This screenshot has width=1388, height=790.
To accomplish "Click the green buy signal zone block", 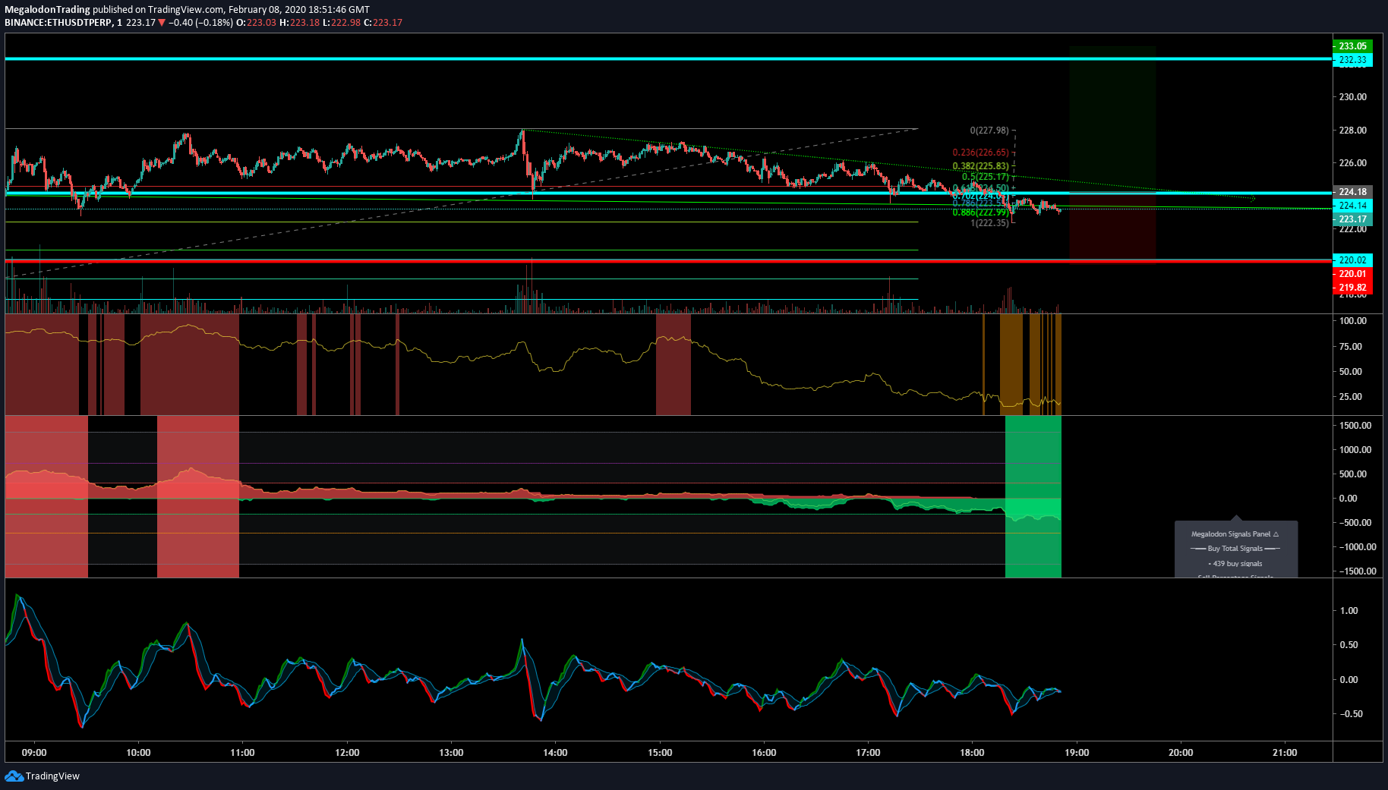I will click(x=1033, y=496).
